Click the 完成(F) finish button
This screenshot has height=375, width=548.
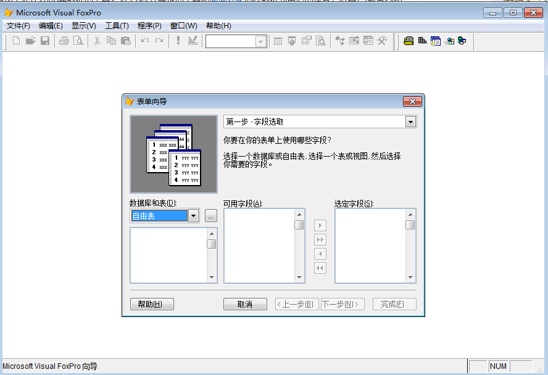pyautogui.click(x=394, y=304)
